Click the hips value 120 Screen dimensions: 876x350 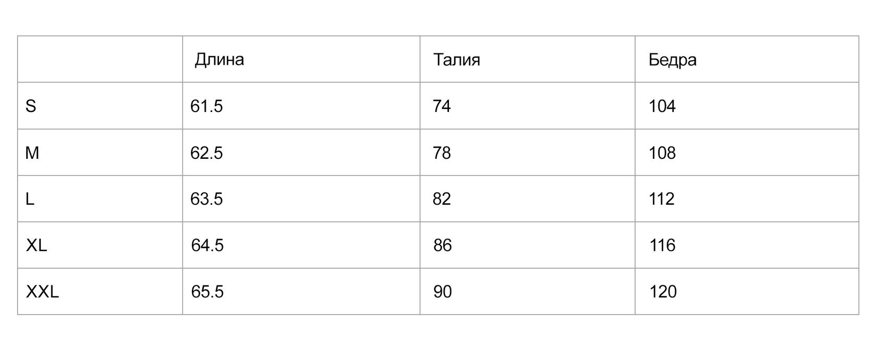663,292
